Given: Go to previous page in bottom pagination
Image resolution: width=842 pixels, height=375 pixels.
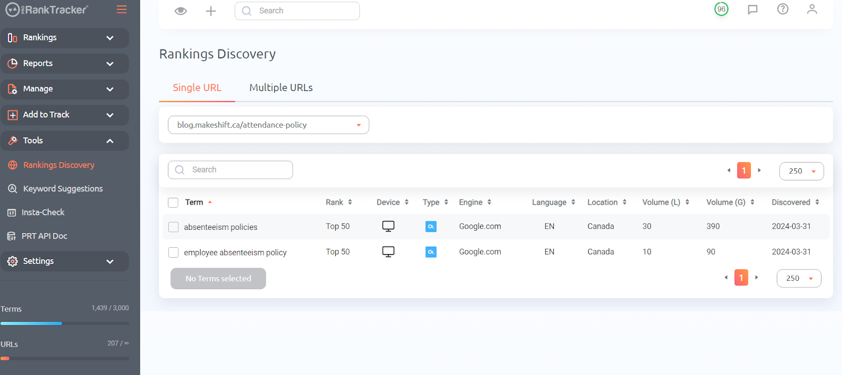Looking at the screenshot, I should [x=726, y=278].
